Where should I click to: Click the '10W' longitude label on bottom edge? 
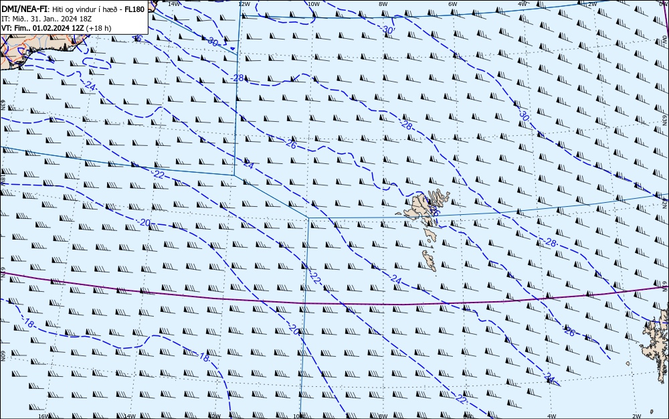tap(299, 416)
